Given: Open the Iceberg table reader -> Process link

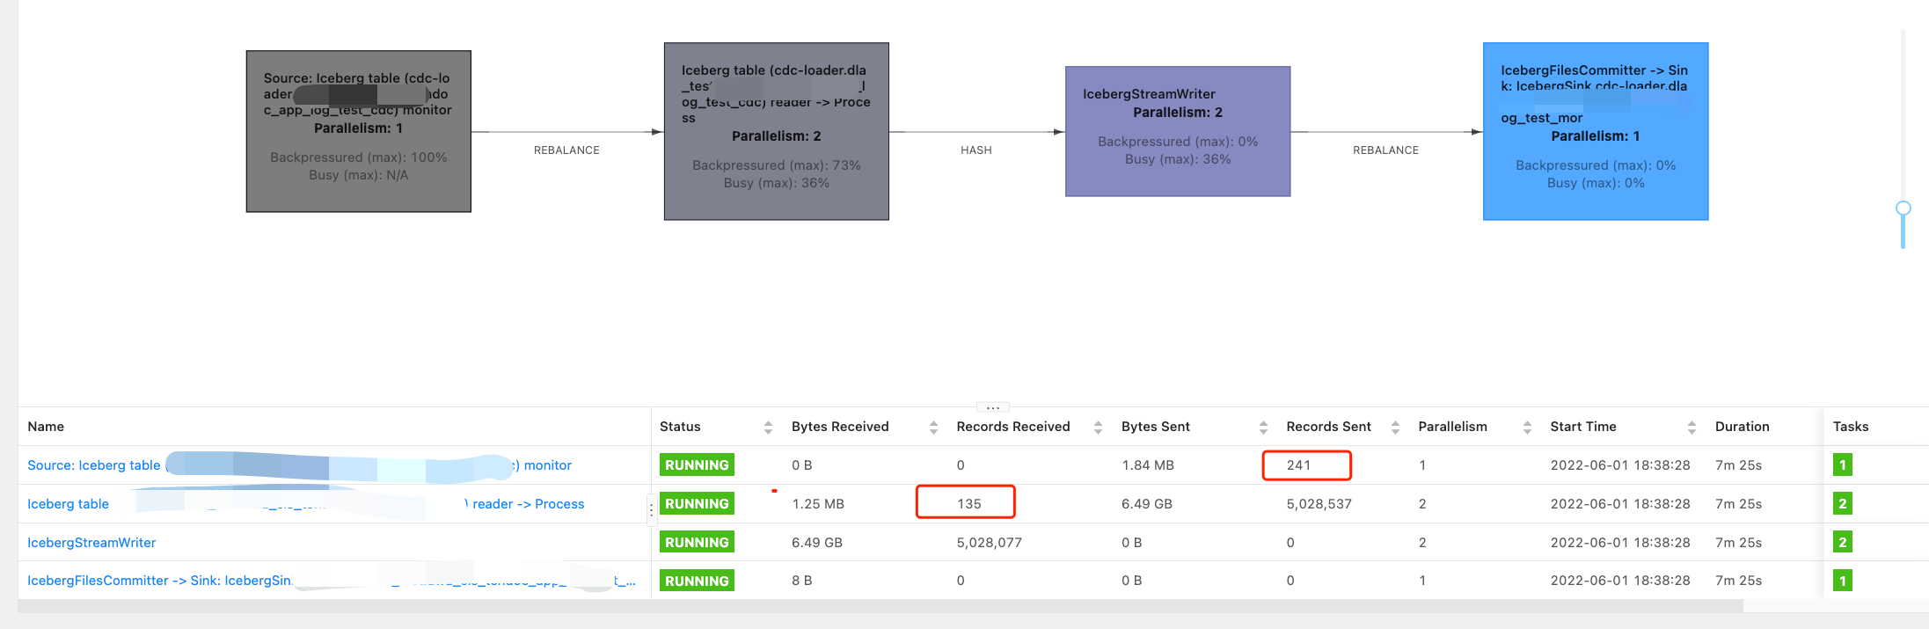Looking at the screenshot, I should click(305, 503).
